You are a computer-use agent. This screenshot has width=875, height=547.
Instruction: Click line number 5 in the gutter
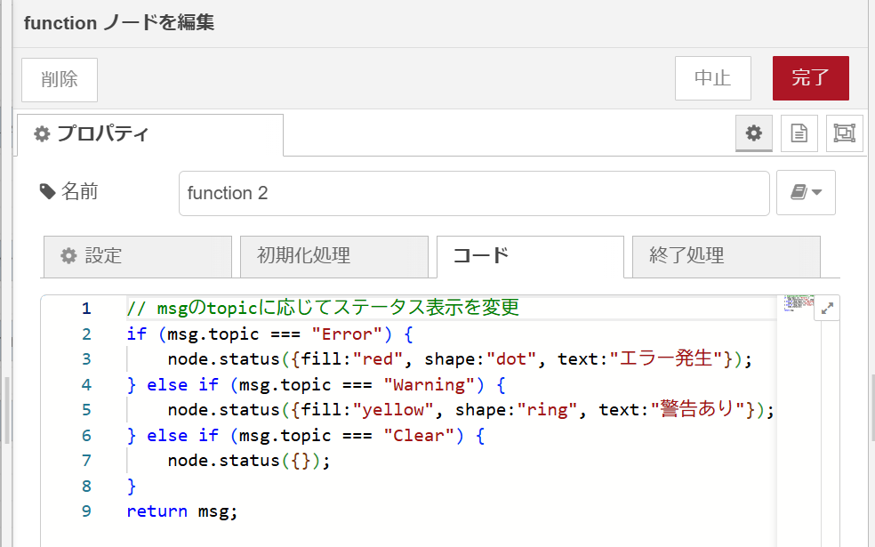pos(86,410)
